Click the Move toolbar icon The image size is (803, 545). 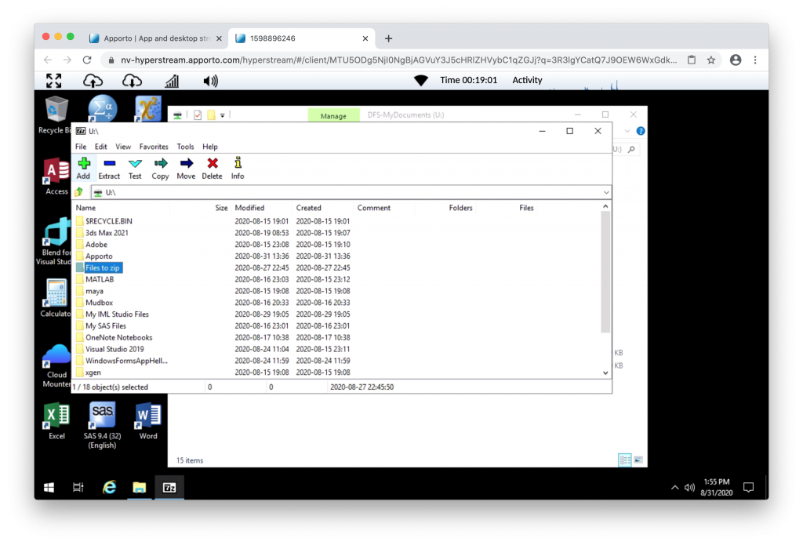click(x=186, y=167)
